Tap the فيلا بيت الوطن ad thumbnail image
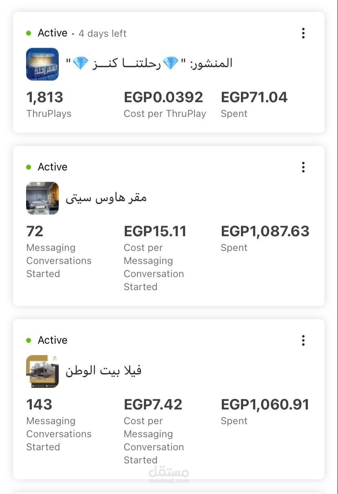This screenshot has height=494, width=338. tap(42, 371)
